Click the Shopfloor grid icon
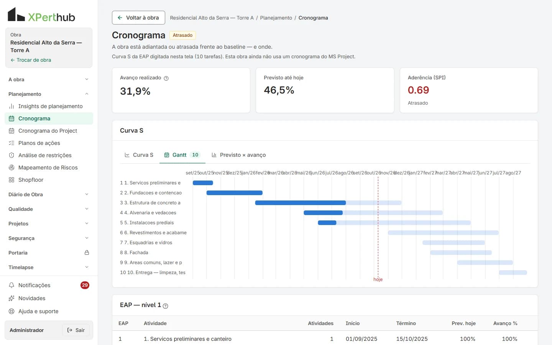The image size is (552, 345). (11, 180)
